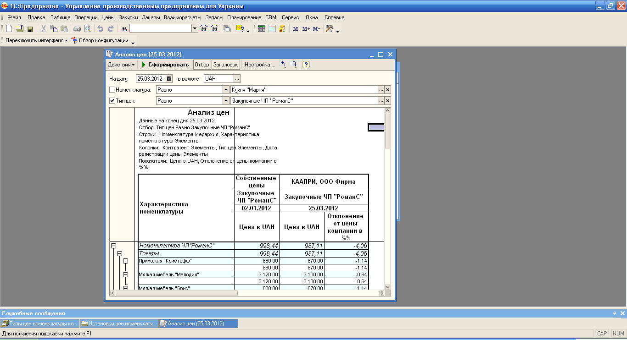Open the Взаиморасчеты menu
Image resolution: width=627 pixels, height=340 pixels.
click(x=183, y=17)
